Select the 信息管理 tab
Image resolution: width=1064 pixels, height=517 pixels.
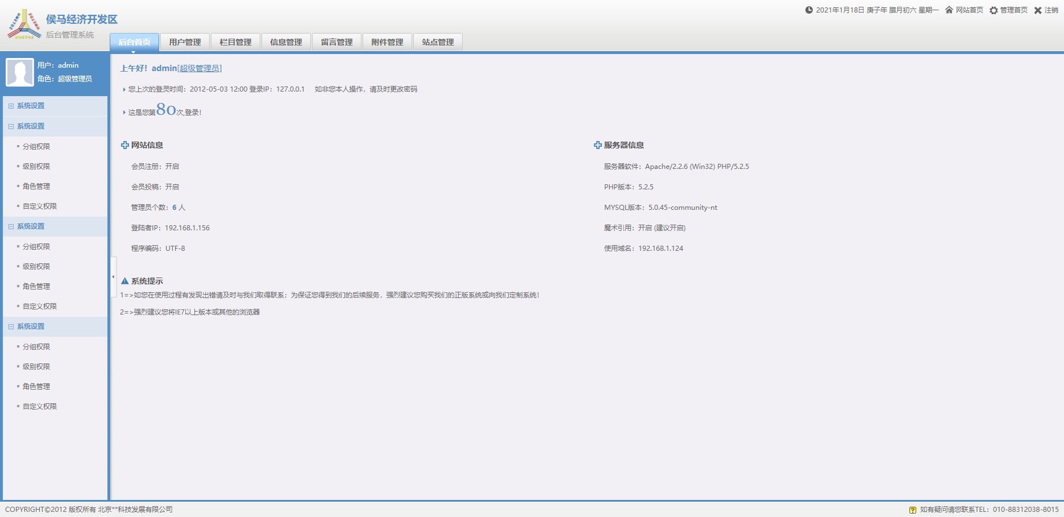click(286, 42)
